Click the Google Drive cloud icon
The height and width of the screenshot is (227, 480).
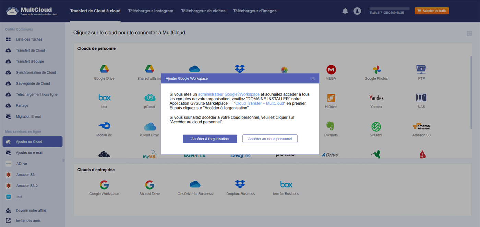pyautogui.click(x=104, y=69)
